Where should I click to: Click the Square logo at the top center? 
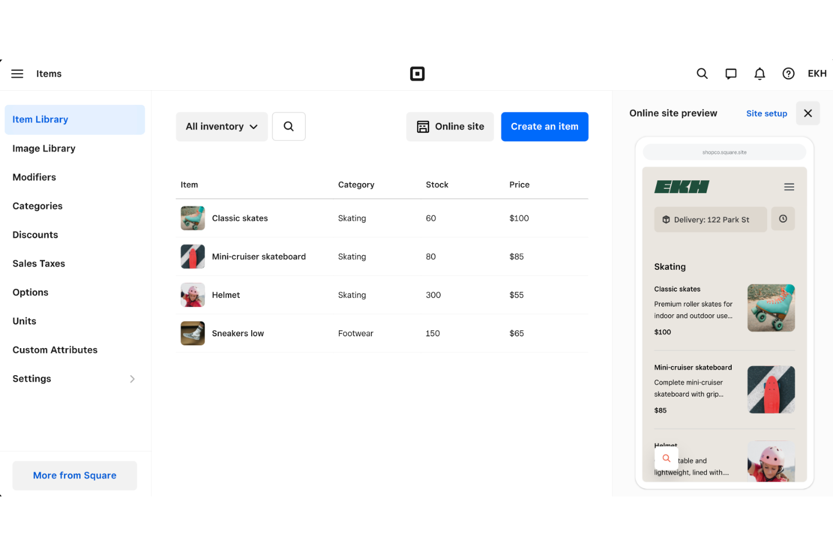pos(417,73)
